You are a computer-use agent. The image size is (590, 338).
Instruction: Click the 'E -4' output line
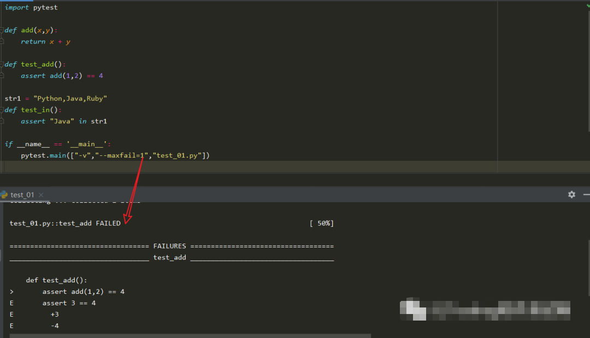pos(34,326)
